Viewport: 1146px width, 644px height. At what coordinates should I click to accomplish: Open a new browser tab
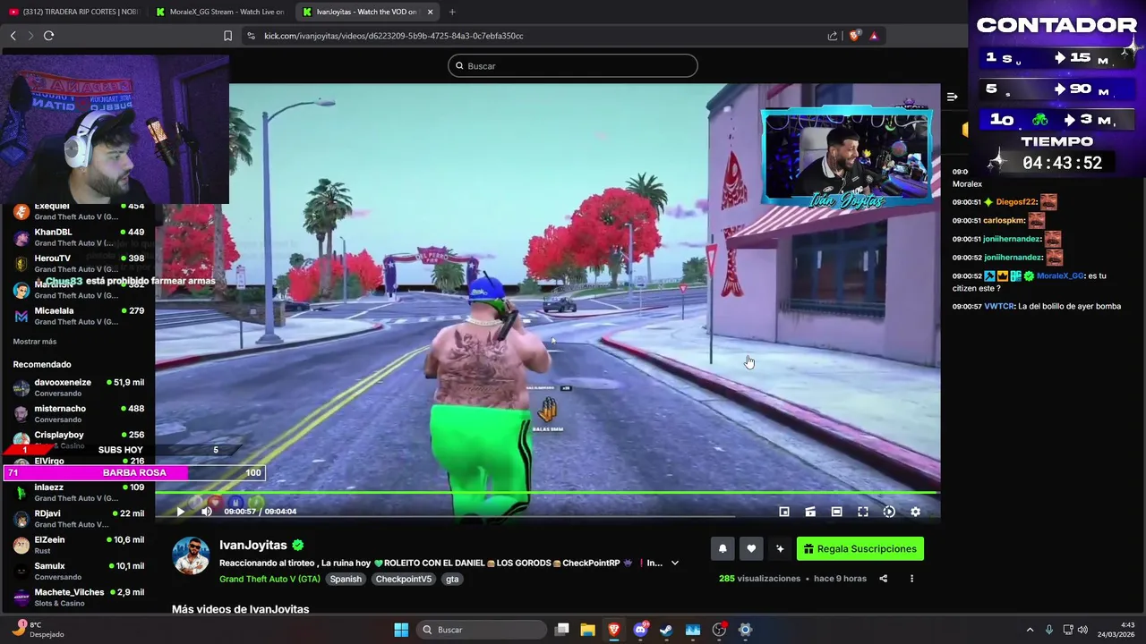[452, 12]
